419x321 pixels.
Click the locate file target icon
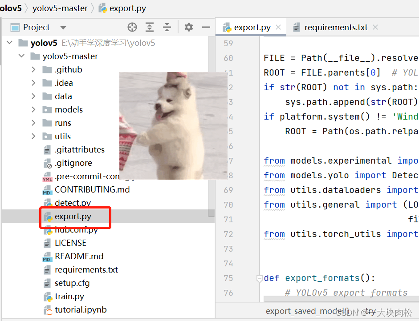click(132, 27)
